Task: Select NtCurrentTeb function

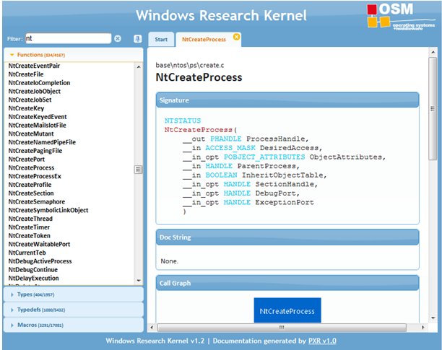Action: pos(27,253)
